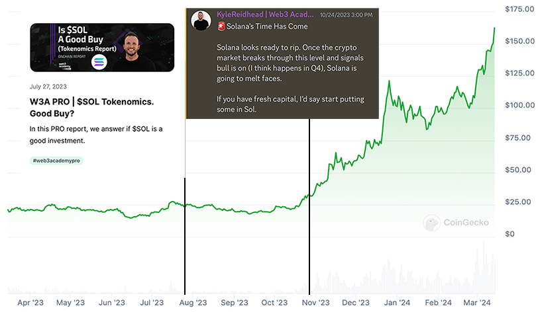
Task: Click the red siren emoji in the message
Action: 221,26
